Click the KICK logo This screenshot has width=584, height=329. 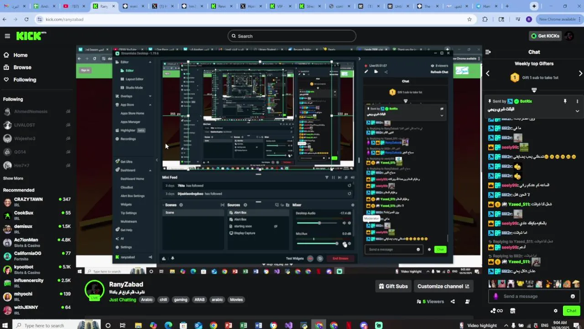pyautogui.click(x=31, y=36)
